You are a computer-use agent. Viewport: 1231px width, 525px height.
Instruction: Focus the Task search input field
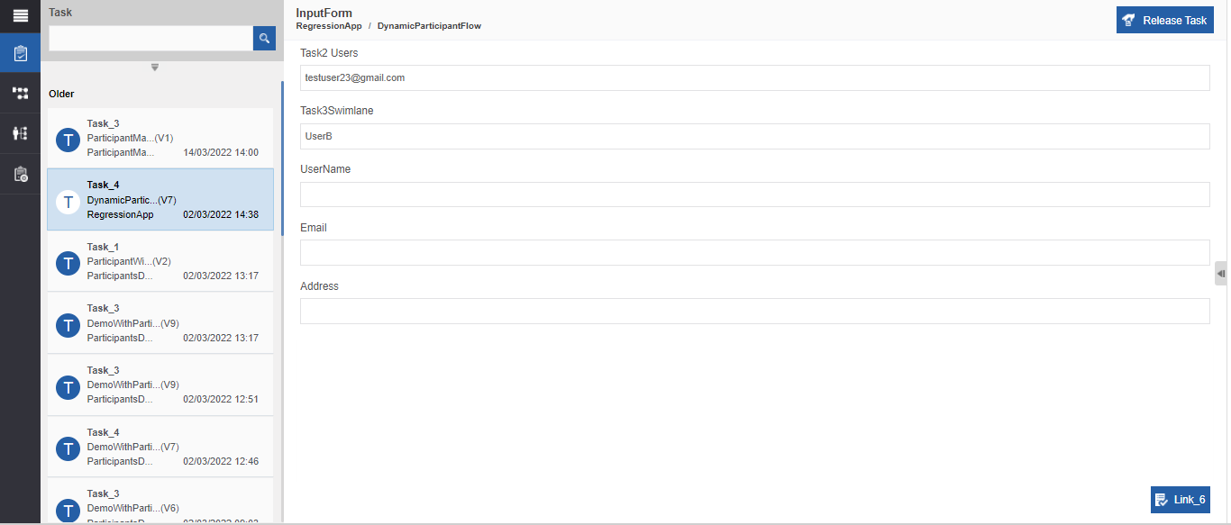pyautogui.click(x=150, y=38)
